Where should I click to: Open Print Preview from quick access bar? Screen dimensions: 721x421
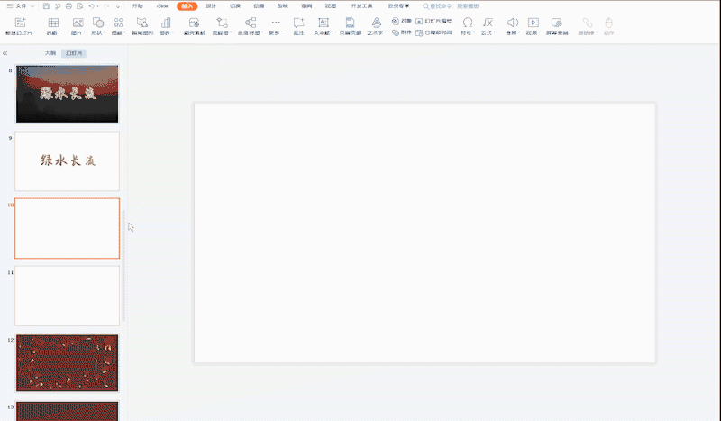point(80,6)
